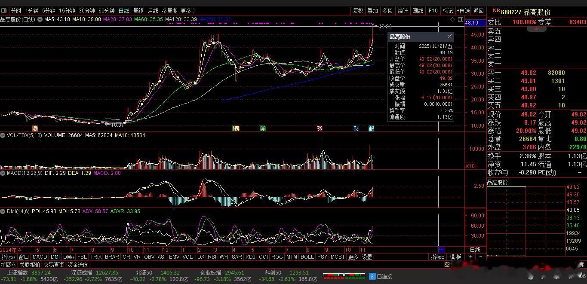Click the 财 event marker on chart
This screenshot has height=284, width=587.
coord(356,128)
